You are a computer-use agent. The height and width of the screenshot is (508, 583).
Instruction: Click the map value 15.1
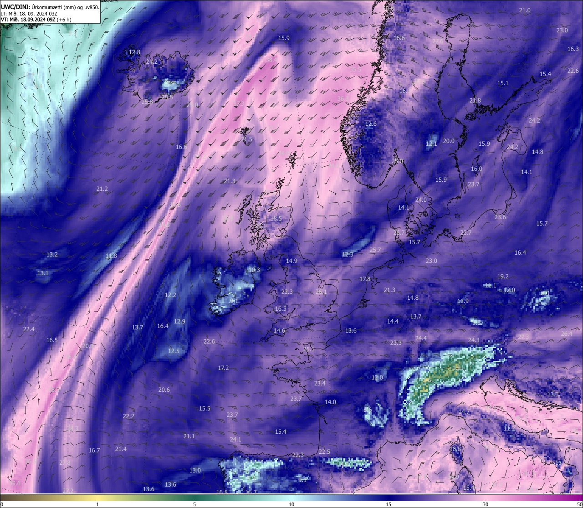503,83
